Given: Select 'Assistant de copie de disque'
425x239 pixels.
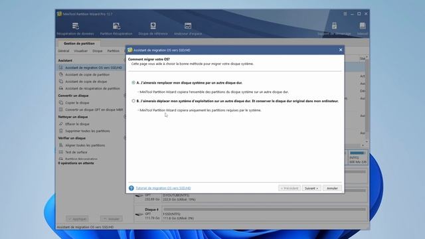Looking at the screenshot, I should coord(86,82).
